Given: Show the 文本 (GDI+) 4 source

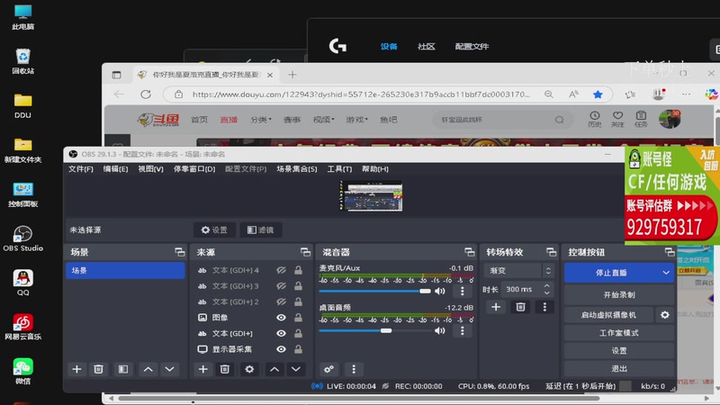Looking at the screenshot, I should click(281, 271).
